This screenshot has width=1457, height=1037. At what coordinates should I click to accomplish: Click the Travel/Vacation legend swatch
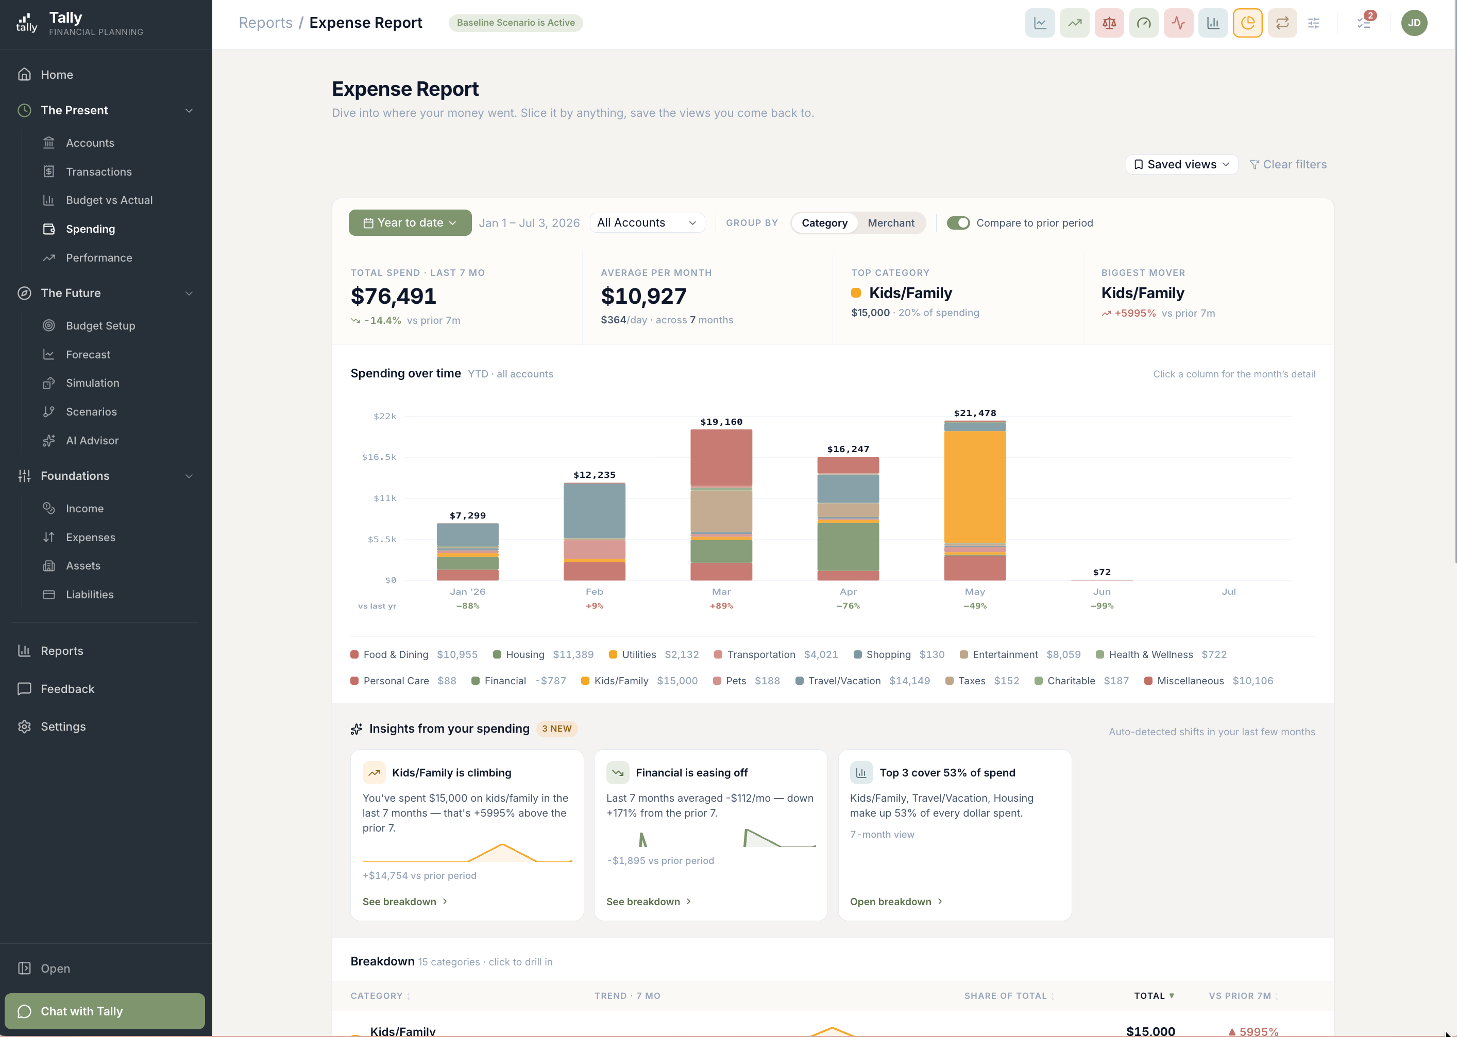click(799, 681)
